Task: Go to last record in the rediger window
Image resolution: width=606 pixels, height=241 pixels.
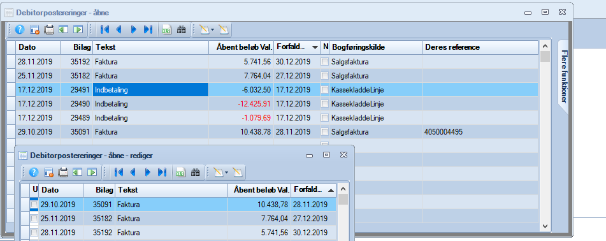Action: point(162,172)
